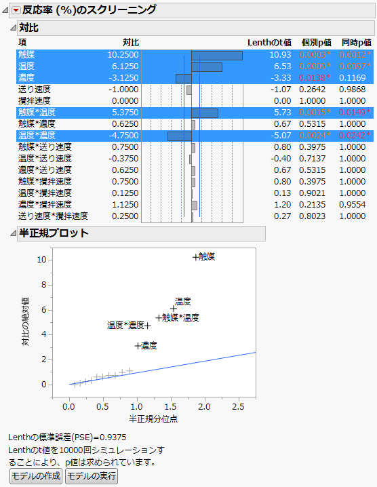Select the 触媒*温度 interaction row
Screen dimensions: 377x487
pyautogui.click(x=195, y=113)
